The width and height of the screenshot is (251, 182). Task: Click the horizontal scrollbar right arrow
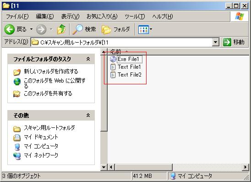coord(246,167)
